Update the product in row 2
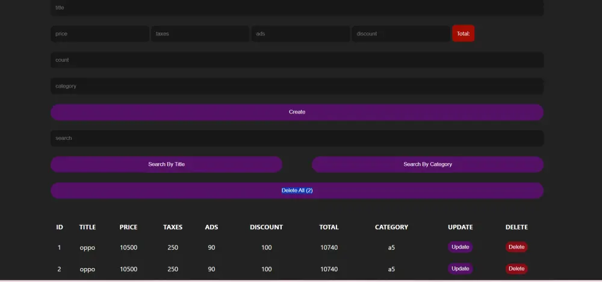Screen dimensions: 602x282 460,269
